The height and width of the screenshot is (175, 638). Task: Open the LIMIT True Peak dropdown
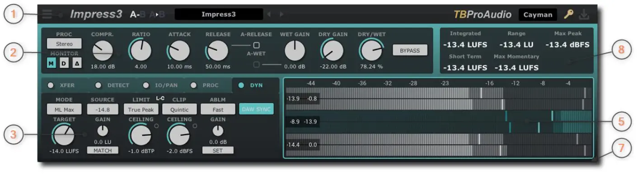(141, 109)
